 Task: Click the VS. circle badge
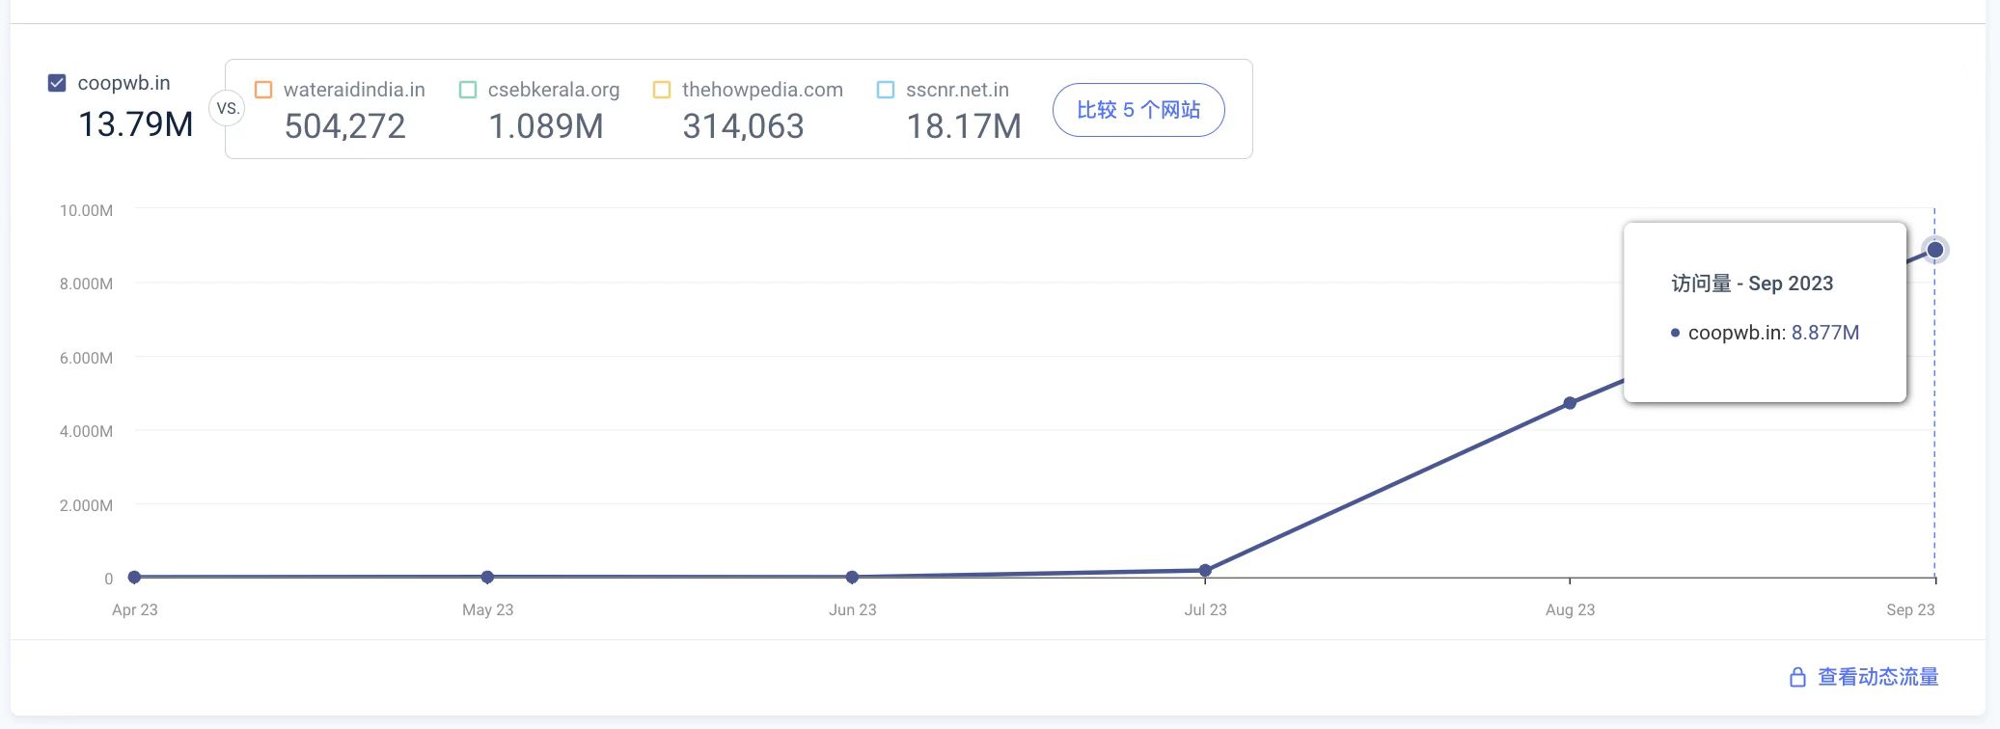[x=228, y=108]
